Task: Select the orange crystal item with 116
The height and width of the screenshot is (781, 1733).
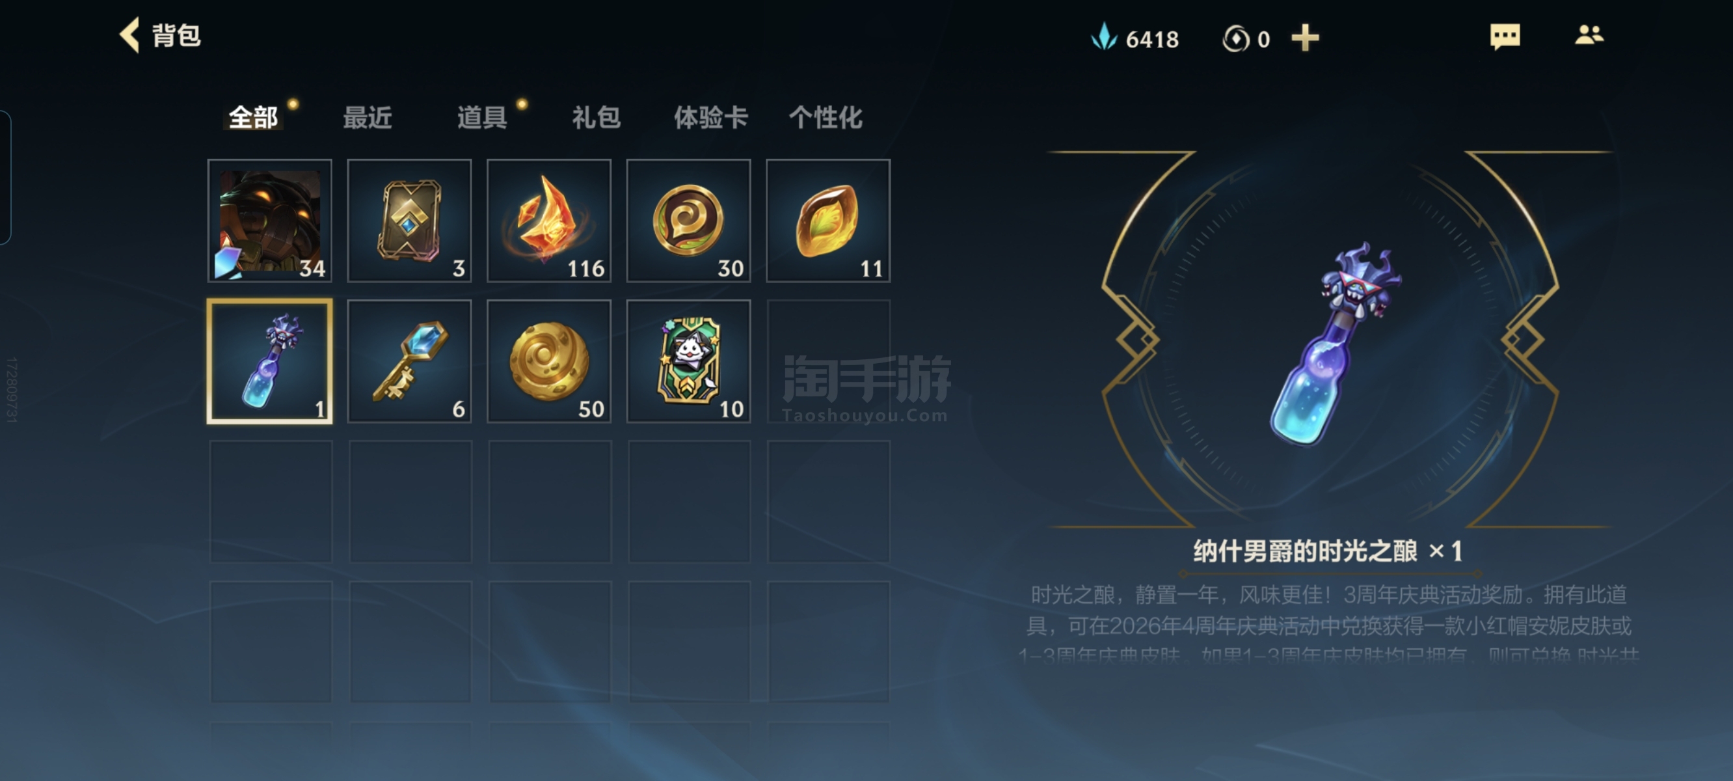Action: click(549, 221)
